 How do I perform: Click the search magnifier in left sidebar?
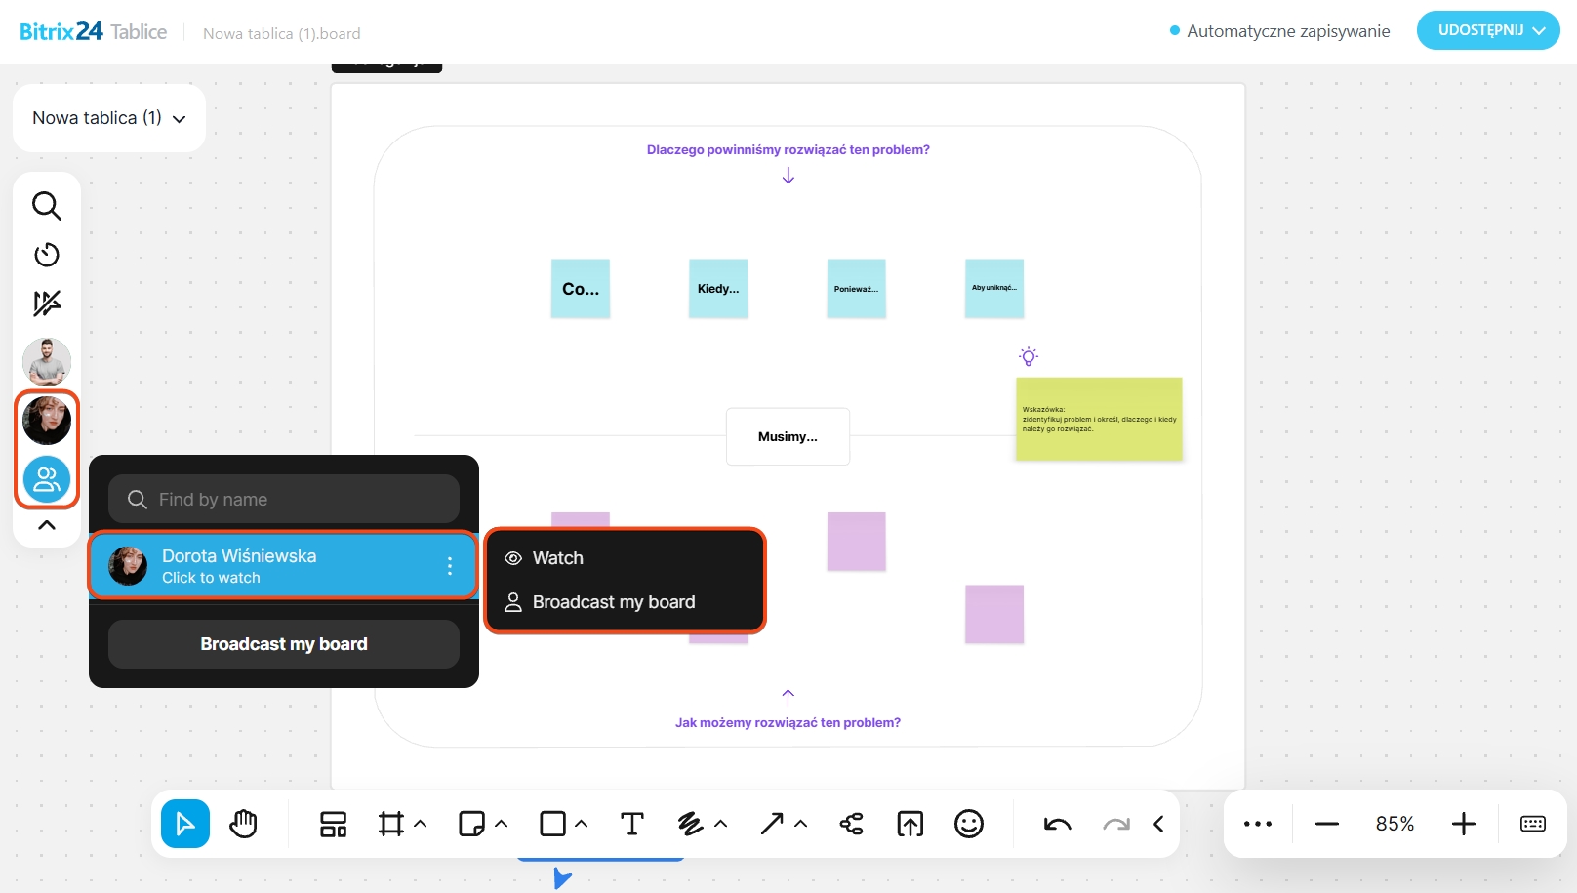[47, 206]
